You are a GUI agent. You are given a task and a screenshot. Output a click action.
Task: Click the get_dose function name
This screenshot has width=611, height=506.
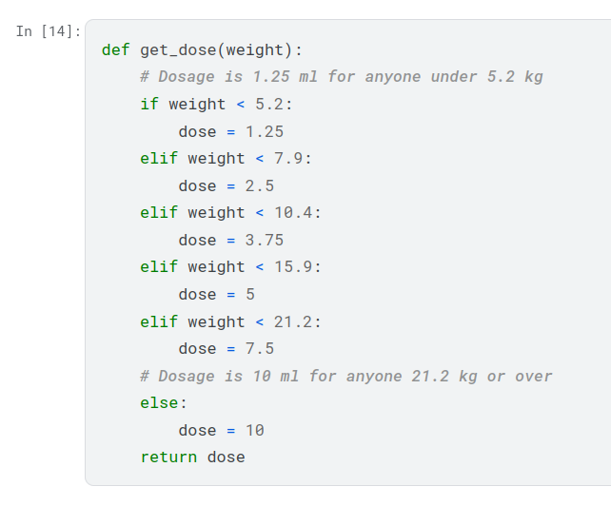click(180, 49)
